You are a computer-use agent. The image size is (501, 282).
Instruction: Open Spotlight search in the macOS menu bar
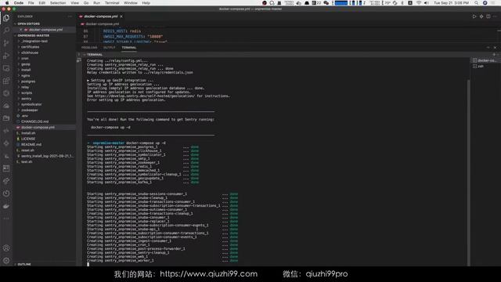click(477, 3)
